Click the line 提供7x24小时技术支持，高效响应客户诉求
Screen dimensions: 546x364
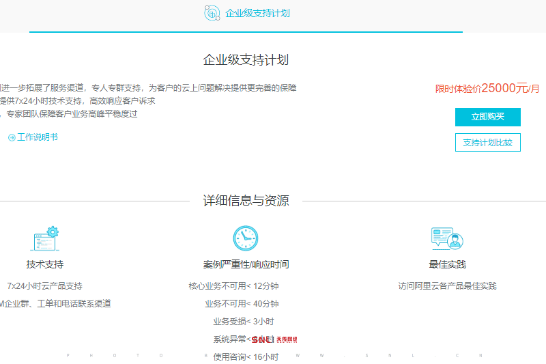pyautogui.click(x=78, y=101)
